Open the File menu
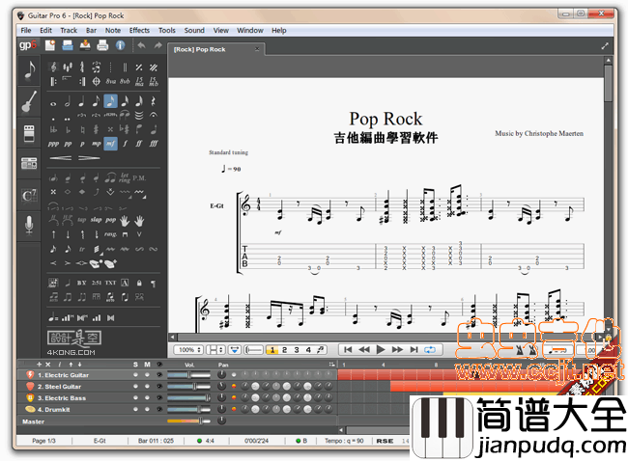The height and width of the screenshot is (461, 628). 26,31
